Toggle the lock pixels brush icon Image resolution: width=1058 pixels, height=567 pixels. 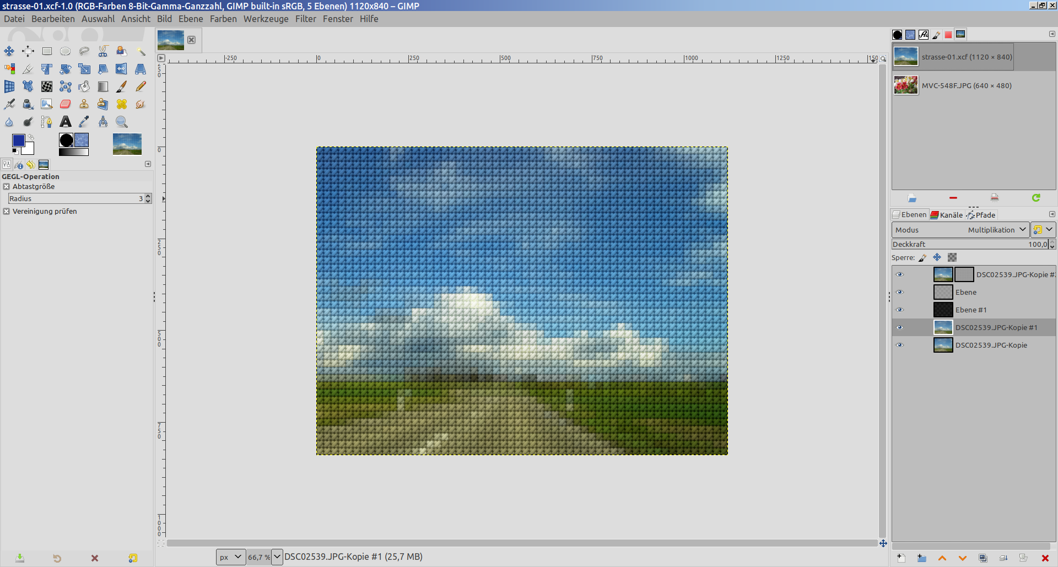(922, 257)
